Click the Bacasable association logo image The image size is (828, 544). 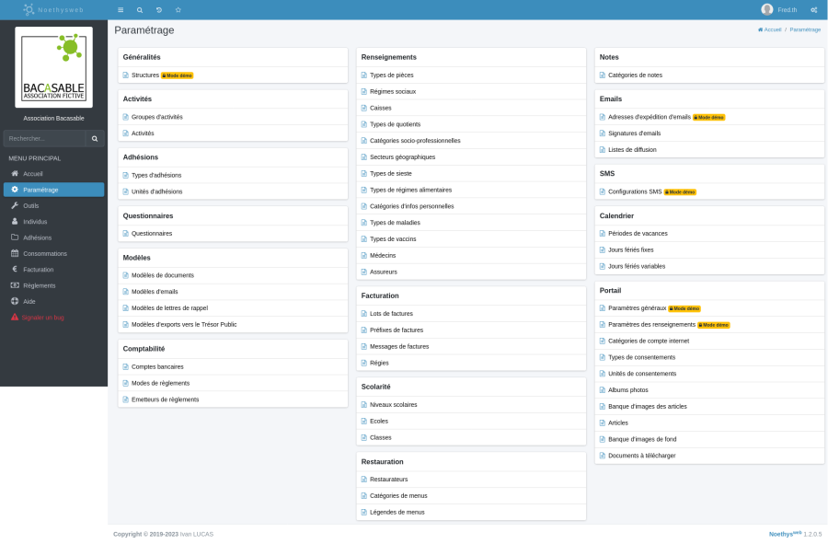54,67
